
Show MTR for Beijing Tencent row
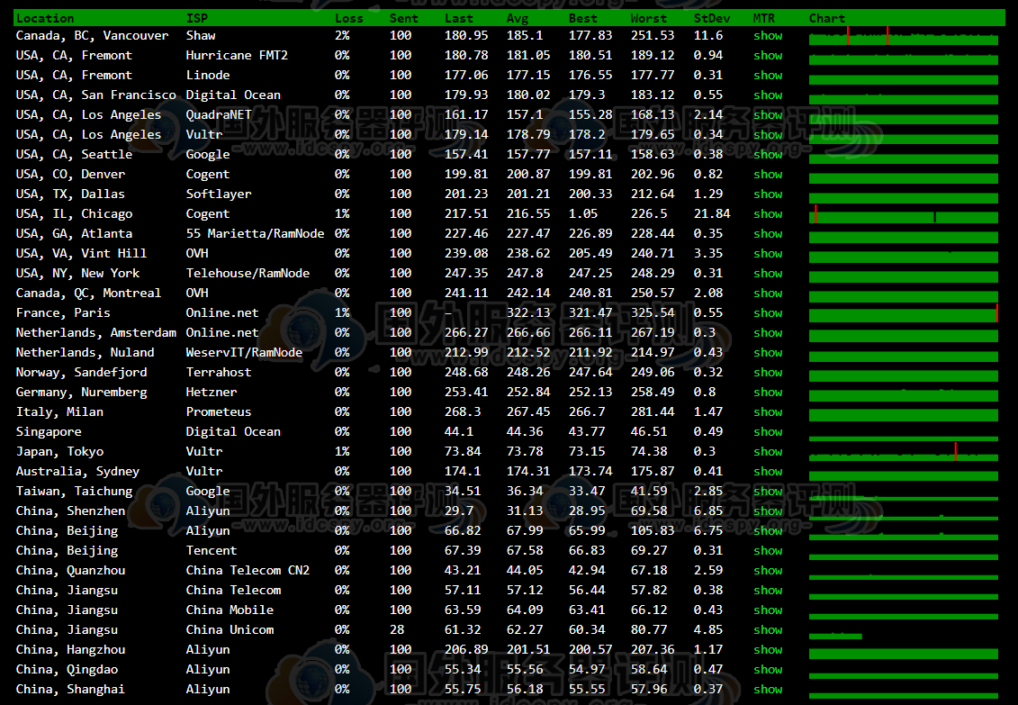[768, 550]
